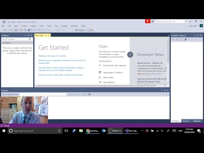This screenshot has width=204, height=153.
Task: Close the Start Page tab
Action: (49, 35)
